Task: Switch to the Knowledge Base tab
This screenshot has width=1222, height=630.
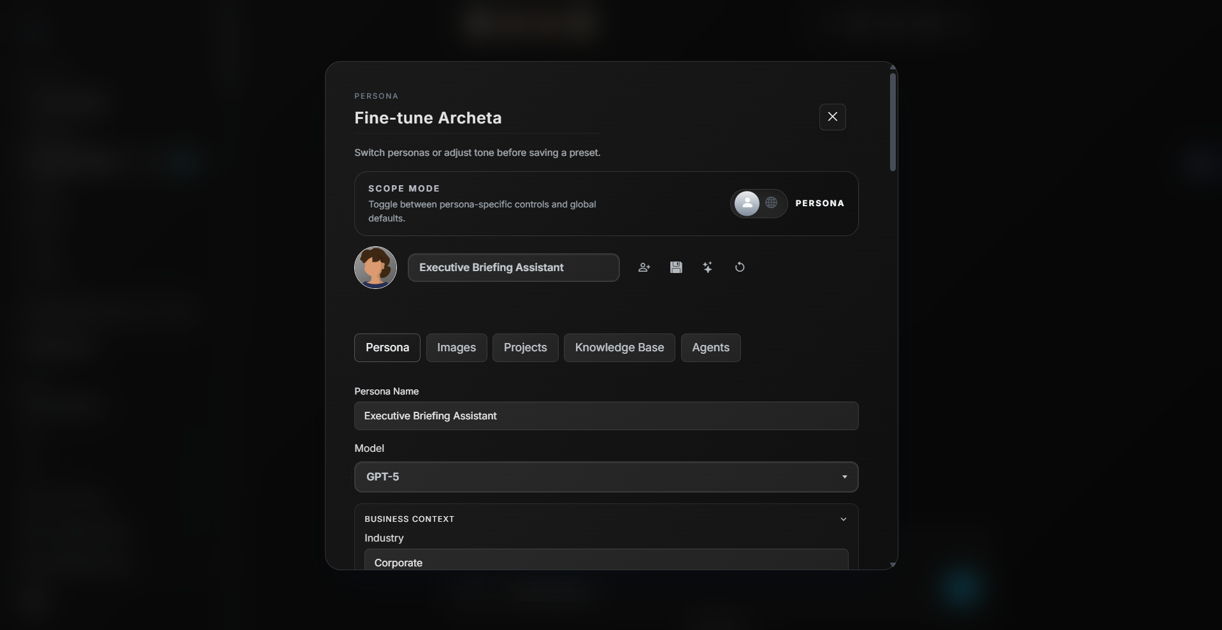Action: pos(619,347)
